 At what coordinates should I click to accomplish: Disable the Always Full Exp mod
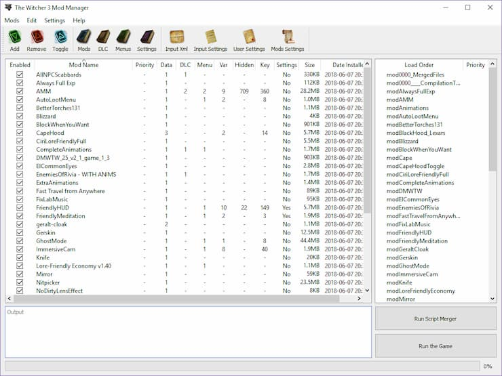[20, 83]
